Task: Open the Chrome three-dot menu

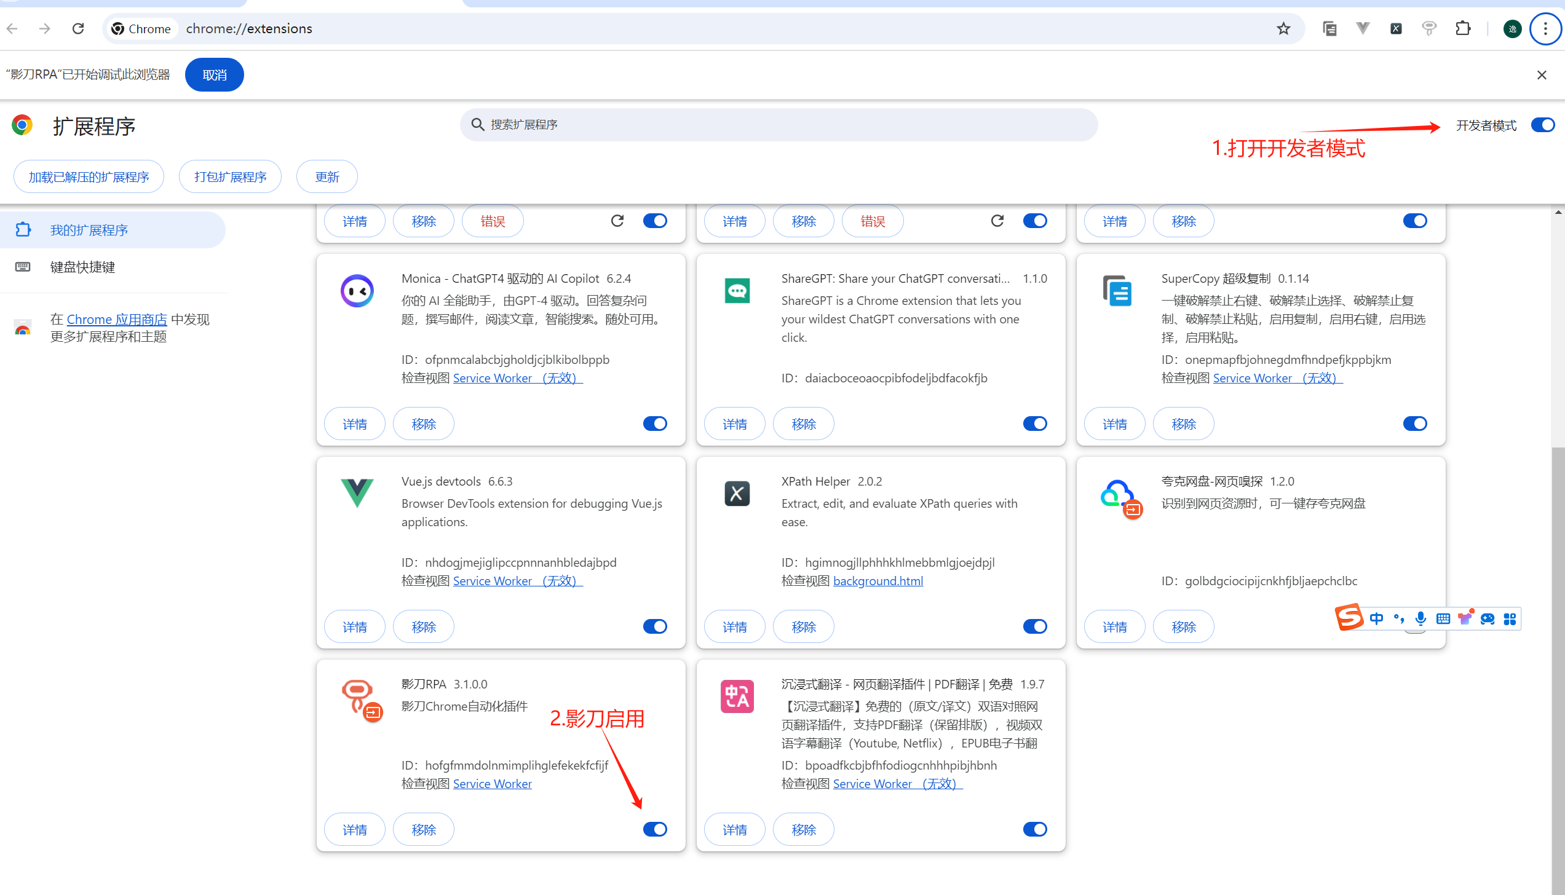Action: [x=1545, y=28]
